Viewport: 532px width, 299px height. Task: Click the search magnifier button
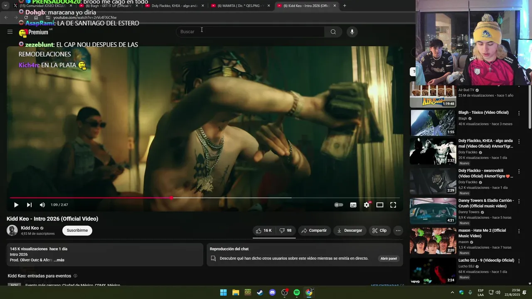(x=333, y=32)
